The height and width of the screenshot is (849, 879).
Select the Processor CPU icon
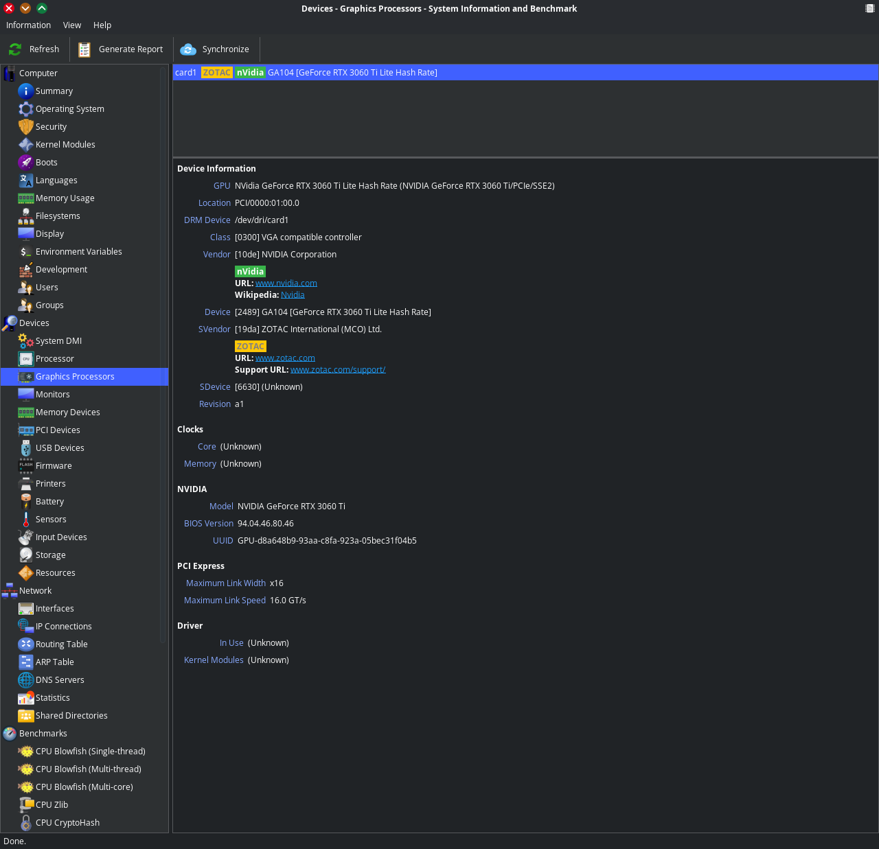pyautogui.click(x=26, y=359)
